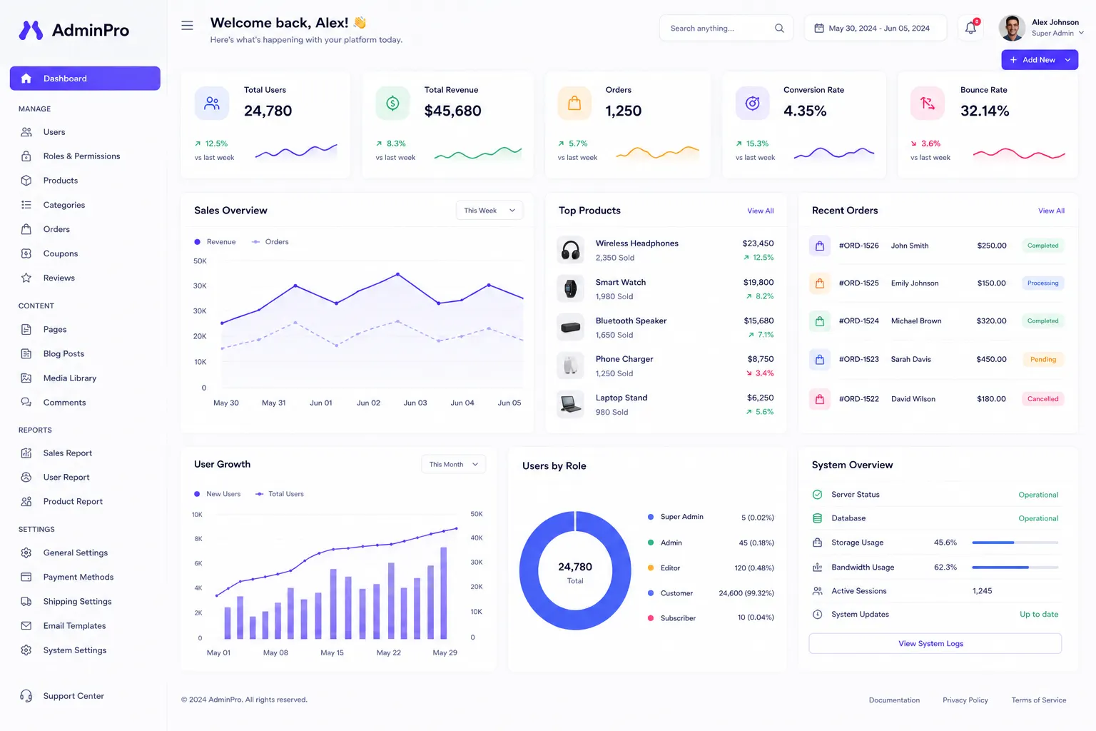Open the This Month dropdown in User Growth
The height and width of the screenshot is (731, 1096).
(x=454, y=465)
